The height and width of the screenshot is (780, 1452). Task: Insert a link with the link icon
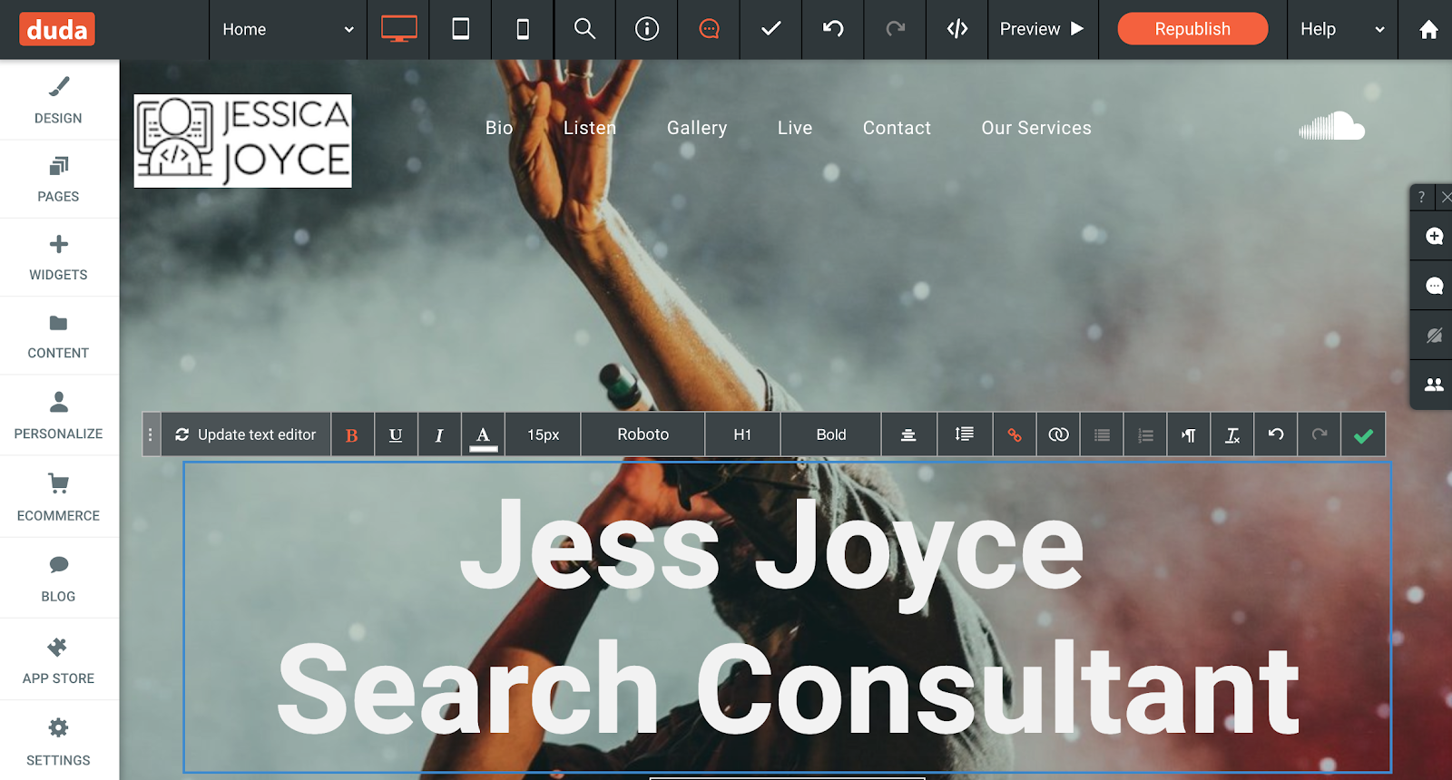coord(1015,434)
